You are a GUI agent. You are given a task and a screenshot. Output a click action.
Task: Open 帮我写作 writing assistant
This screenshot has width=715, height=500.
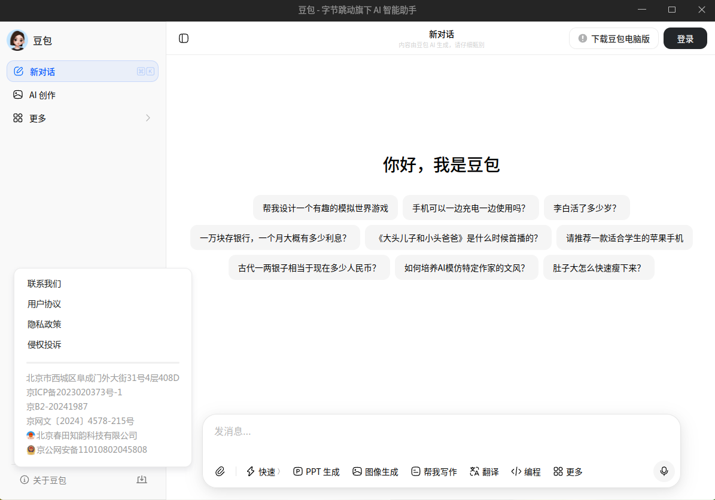(434, 471)
